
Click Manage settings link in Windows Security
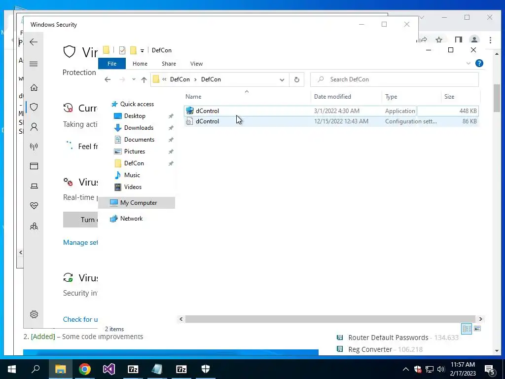[80, 242]
